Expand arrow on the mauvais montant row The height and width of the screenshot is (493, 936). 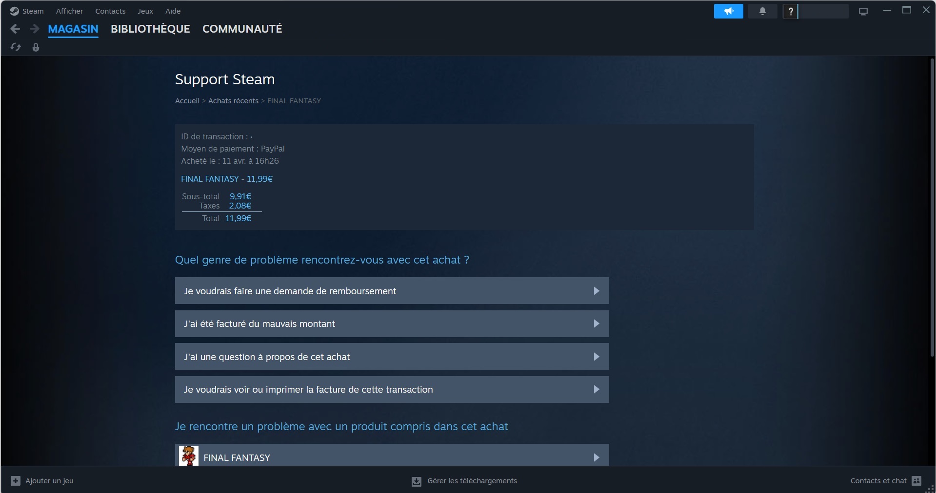[x=596, y=323]
